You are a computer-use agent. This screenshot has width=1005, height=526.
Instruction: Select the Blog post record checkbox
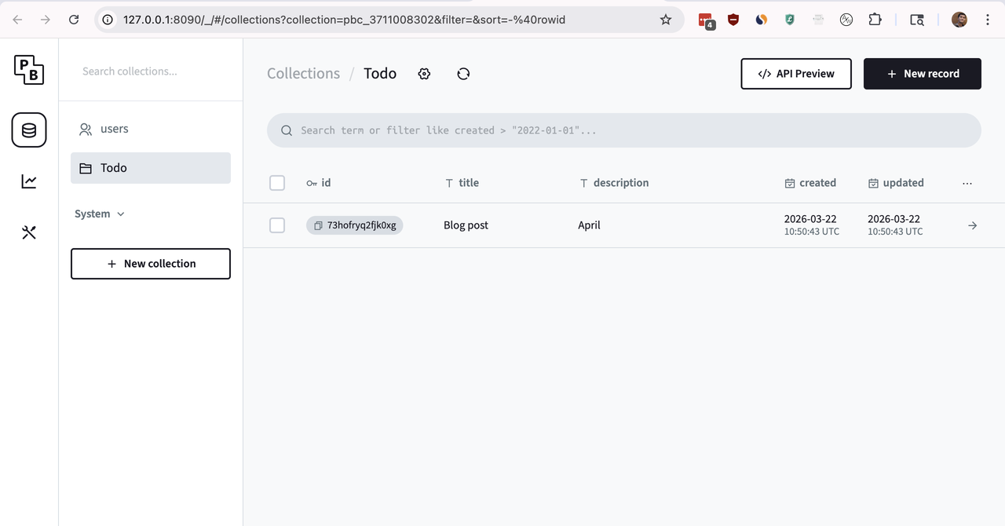pos(277,225)
